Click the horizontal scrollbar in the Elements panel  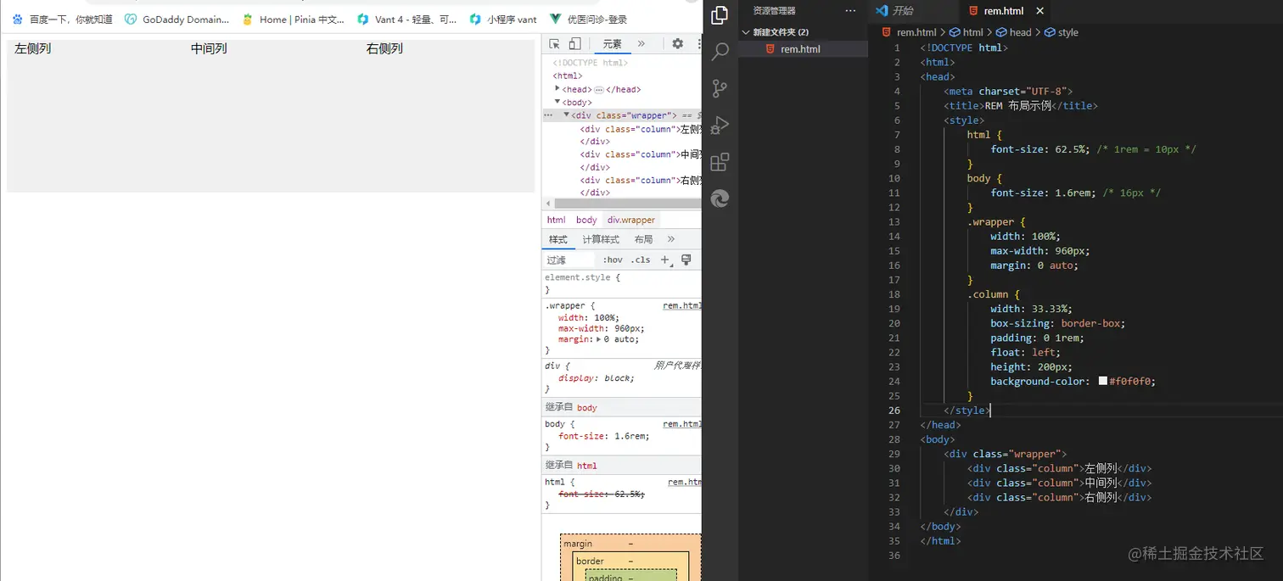[x=628, y=204]
